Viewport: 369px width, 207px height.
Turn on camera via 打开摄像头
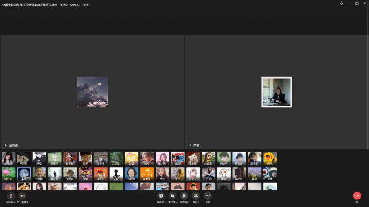coord(22,196)
